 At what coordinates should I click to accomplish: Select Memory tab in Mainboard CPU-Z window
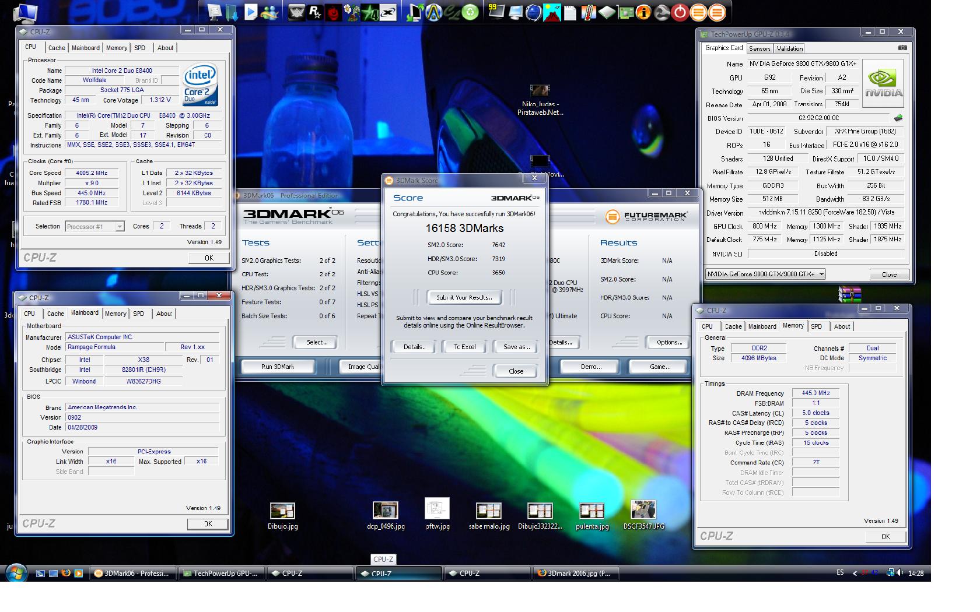pyautogui.click(x=116, y=314)
